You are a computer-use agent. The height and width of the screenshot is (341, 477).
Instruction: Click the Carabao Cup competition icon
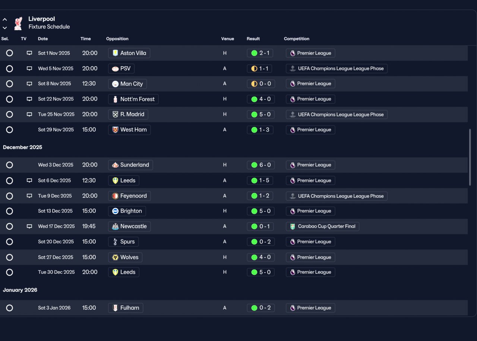coord(293,226)
